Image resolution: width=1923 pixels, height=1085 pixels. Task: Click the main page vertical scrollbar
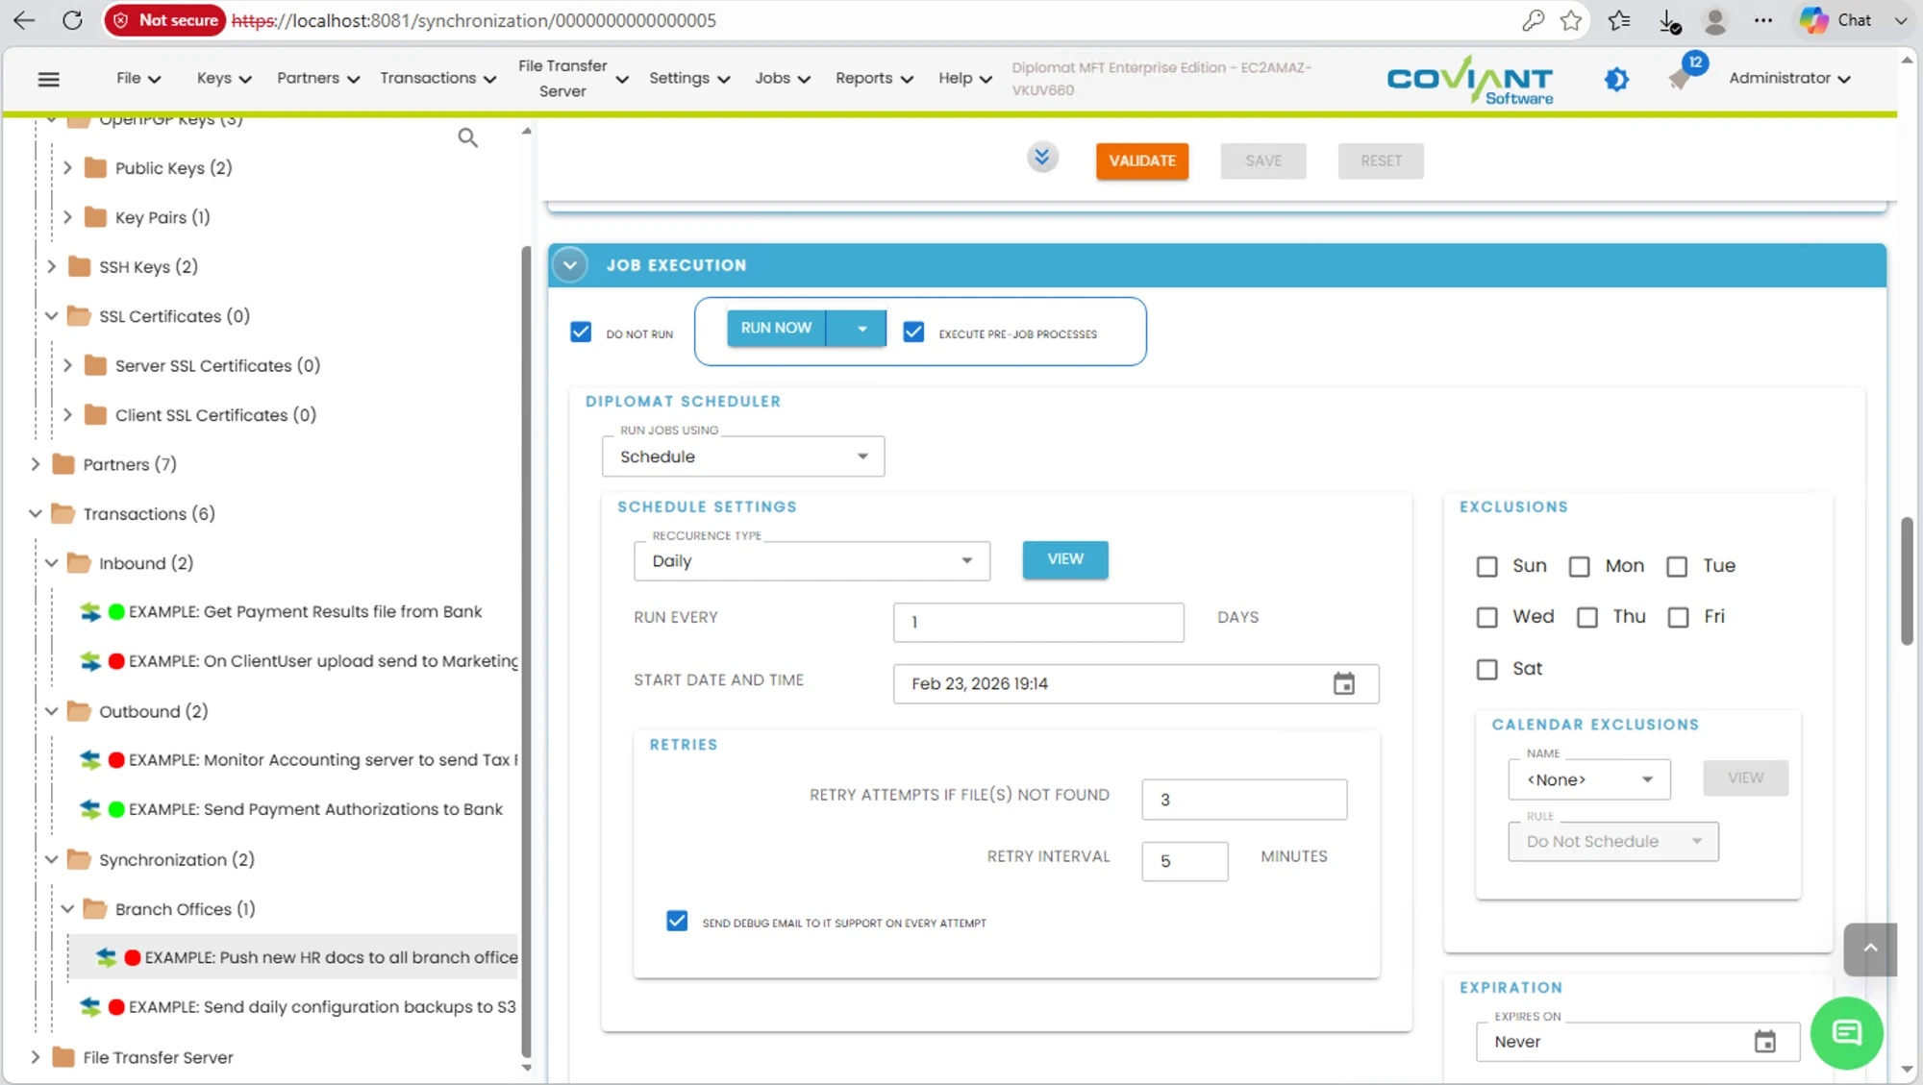click(x=1907, y=581)
